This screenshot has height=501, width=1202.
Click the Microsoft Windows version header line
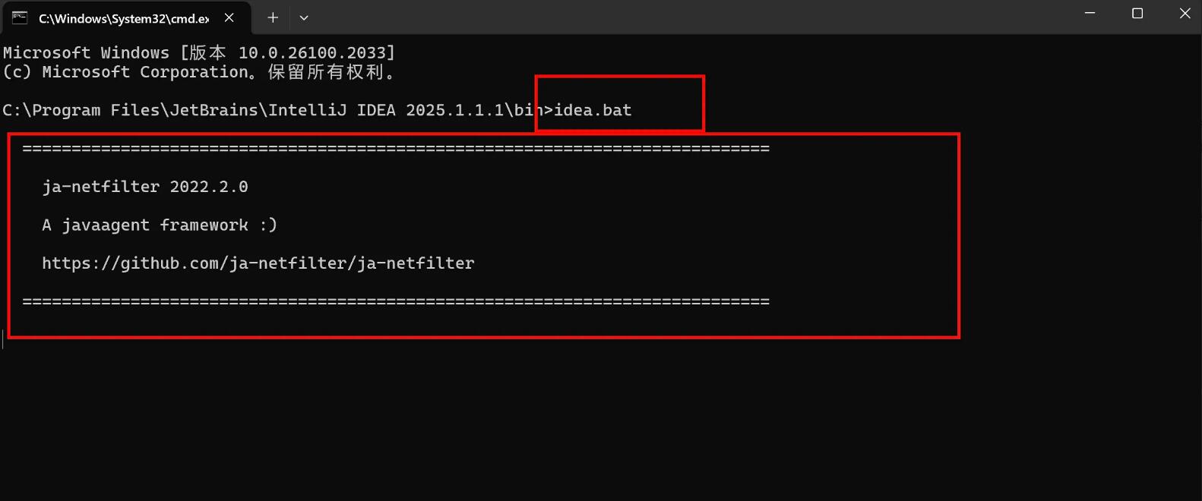(199, 53)
